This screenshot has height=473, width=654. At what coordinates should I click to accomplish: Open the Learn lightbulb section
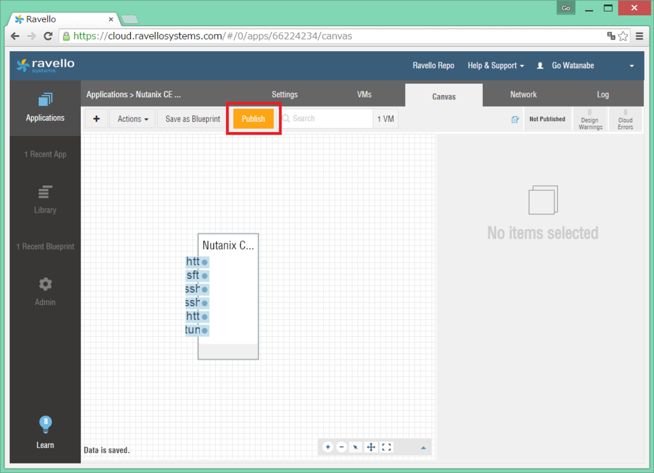(x=45, y=432)
